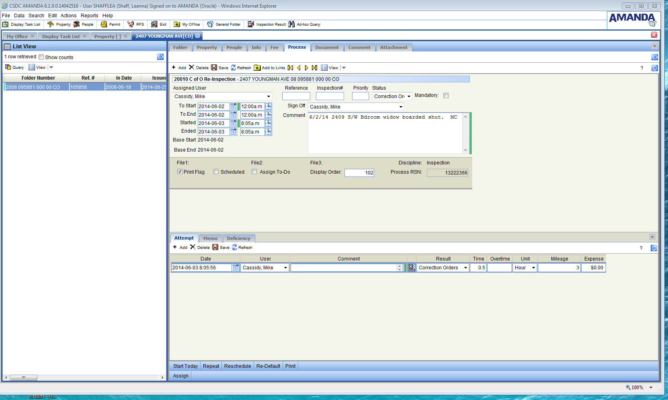This screenshot has height=400, width=668.
Task: Switch to the Deficiency tab
Action: click(x=238, y=238)
